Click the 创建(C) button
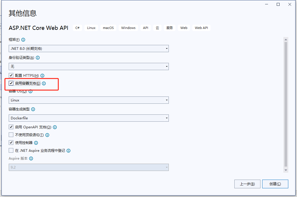 275,184
